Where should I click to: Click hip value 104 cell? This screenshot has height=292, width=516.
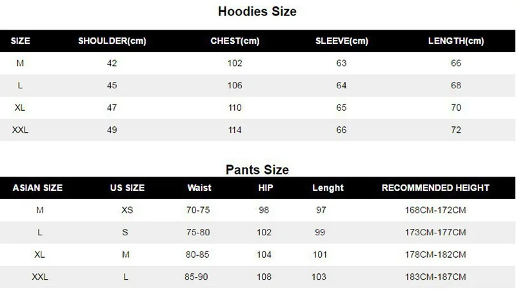point(264,255)
